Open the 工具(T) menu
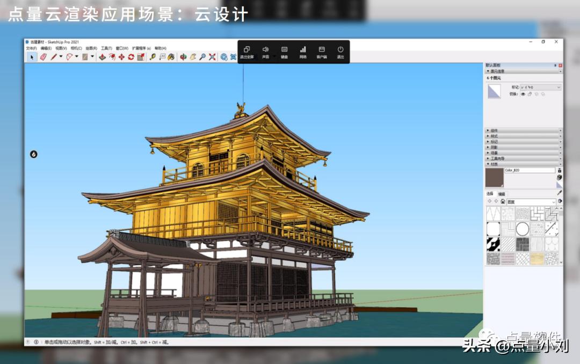Viewport: 580px width, 364px height. (x=106, y=48)
